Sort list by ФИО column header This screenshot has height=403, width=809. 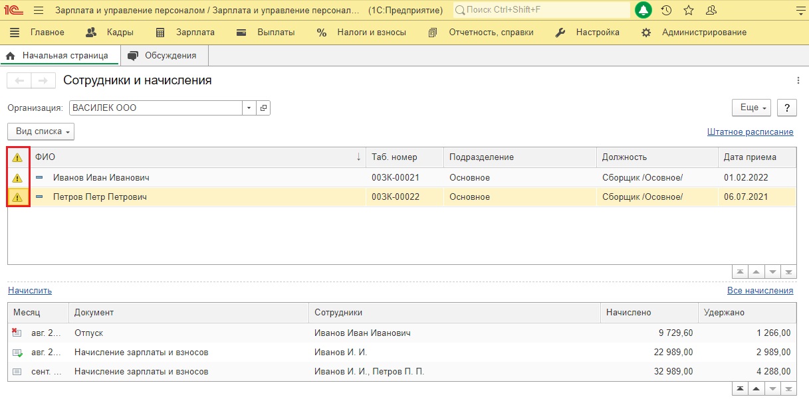tap(193, 157)
